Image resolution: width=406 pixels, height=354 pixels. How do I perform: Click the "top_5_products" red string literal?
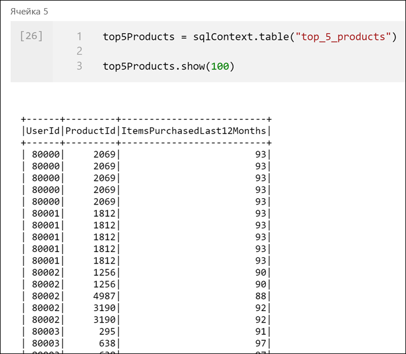[343, 37]
